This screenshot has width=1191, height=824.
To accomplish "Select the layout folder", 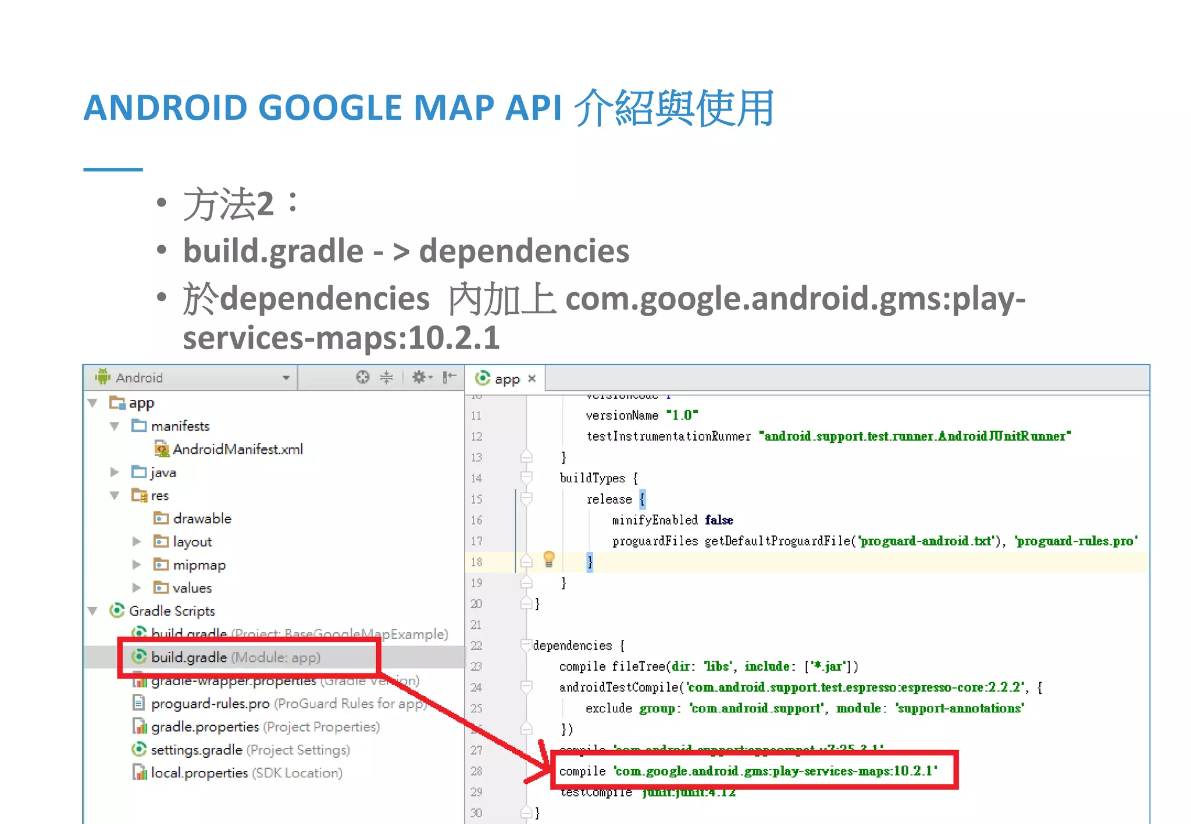I will click(192, 542).
